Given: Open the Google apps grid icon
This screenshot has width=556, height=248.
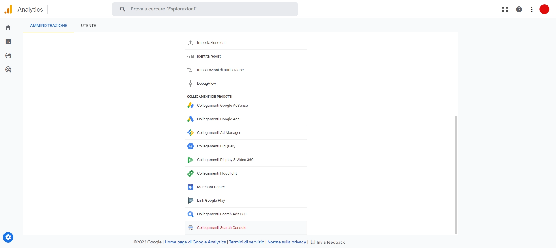Looking at the screenshot, I should coord(505,9).
